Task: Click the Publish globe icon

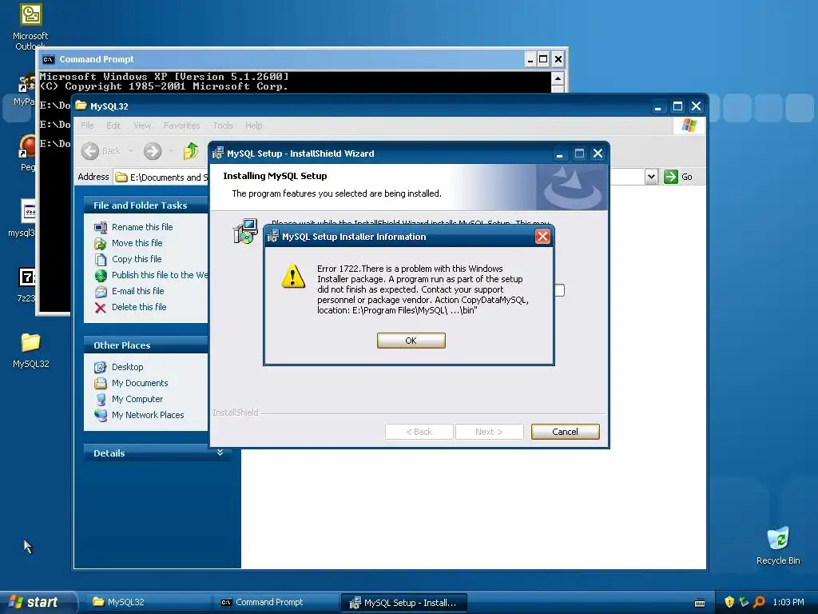Action: click(x=101, y=275)
